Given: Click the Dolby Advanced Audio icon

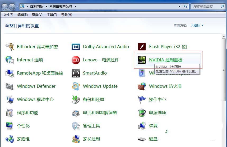Looking at the screenshot, I should (76, 47).
